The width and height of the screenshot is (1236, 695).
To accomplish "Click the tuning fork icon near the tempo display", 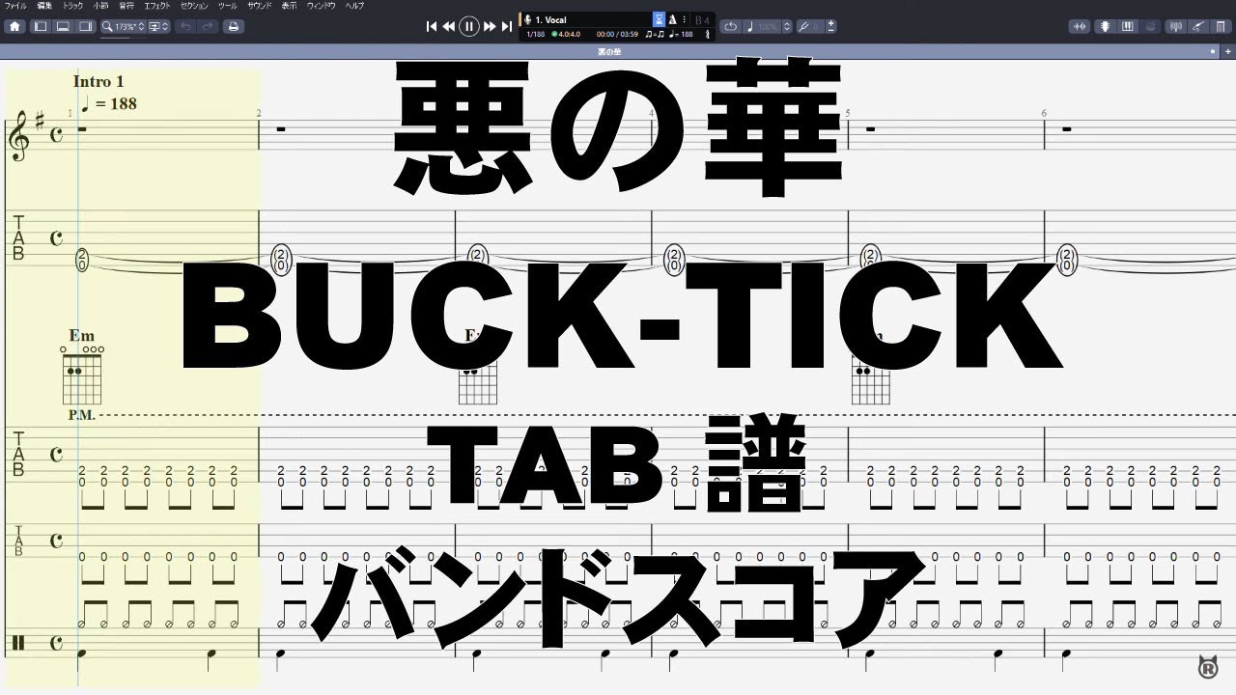I will pos(706,32).
